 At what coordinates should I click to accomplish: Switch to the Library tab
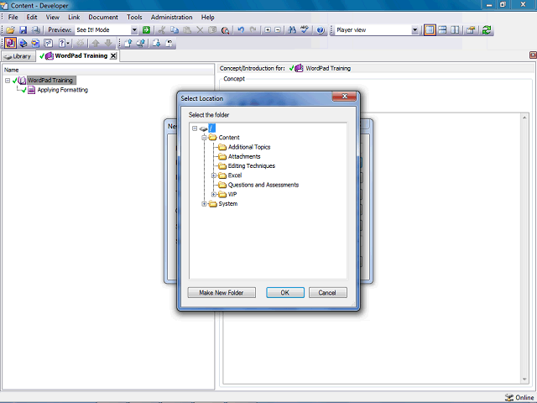[18, 56]
